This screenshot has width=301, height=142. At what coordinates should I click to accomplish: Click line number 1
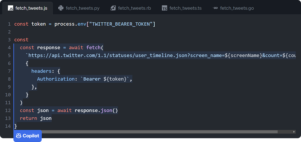(9, 24)
